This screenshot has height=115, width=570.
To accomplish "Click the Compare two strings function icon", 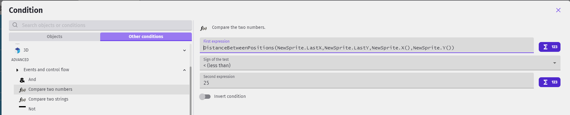I will (x=22, y=99).
